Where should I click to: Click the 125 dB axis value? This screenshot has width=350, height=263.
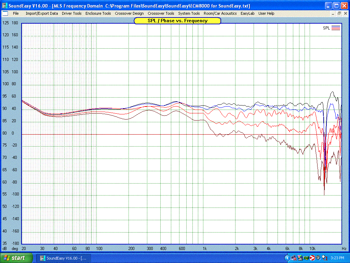coord(5,23)
